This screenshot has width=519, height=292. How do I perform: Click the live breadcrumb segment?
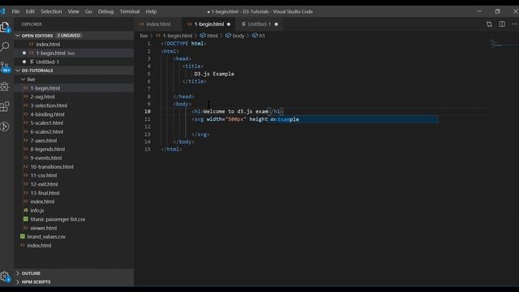(144, 36)
